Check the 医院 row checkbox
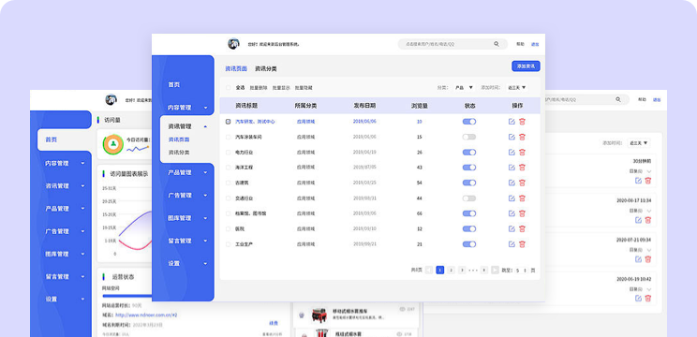Screen dimensions: 697x337 [228, 228]
